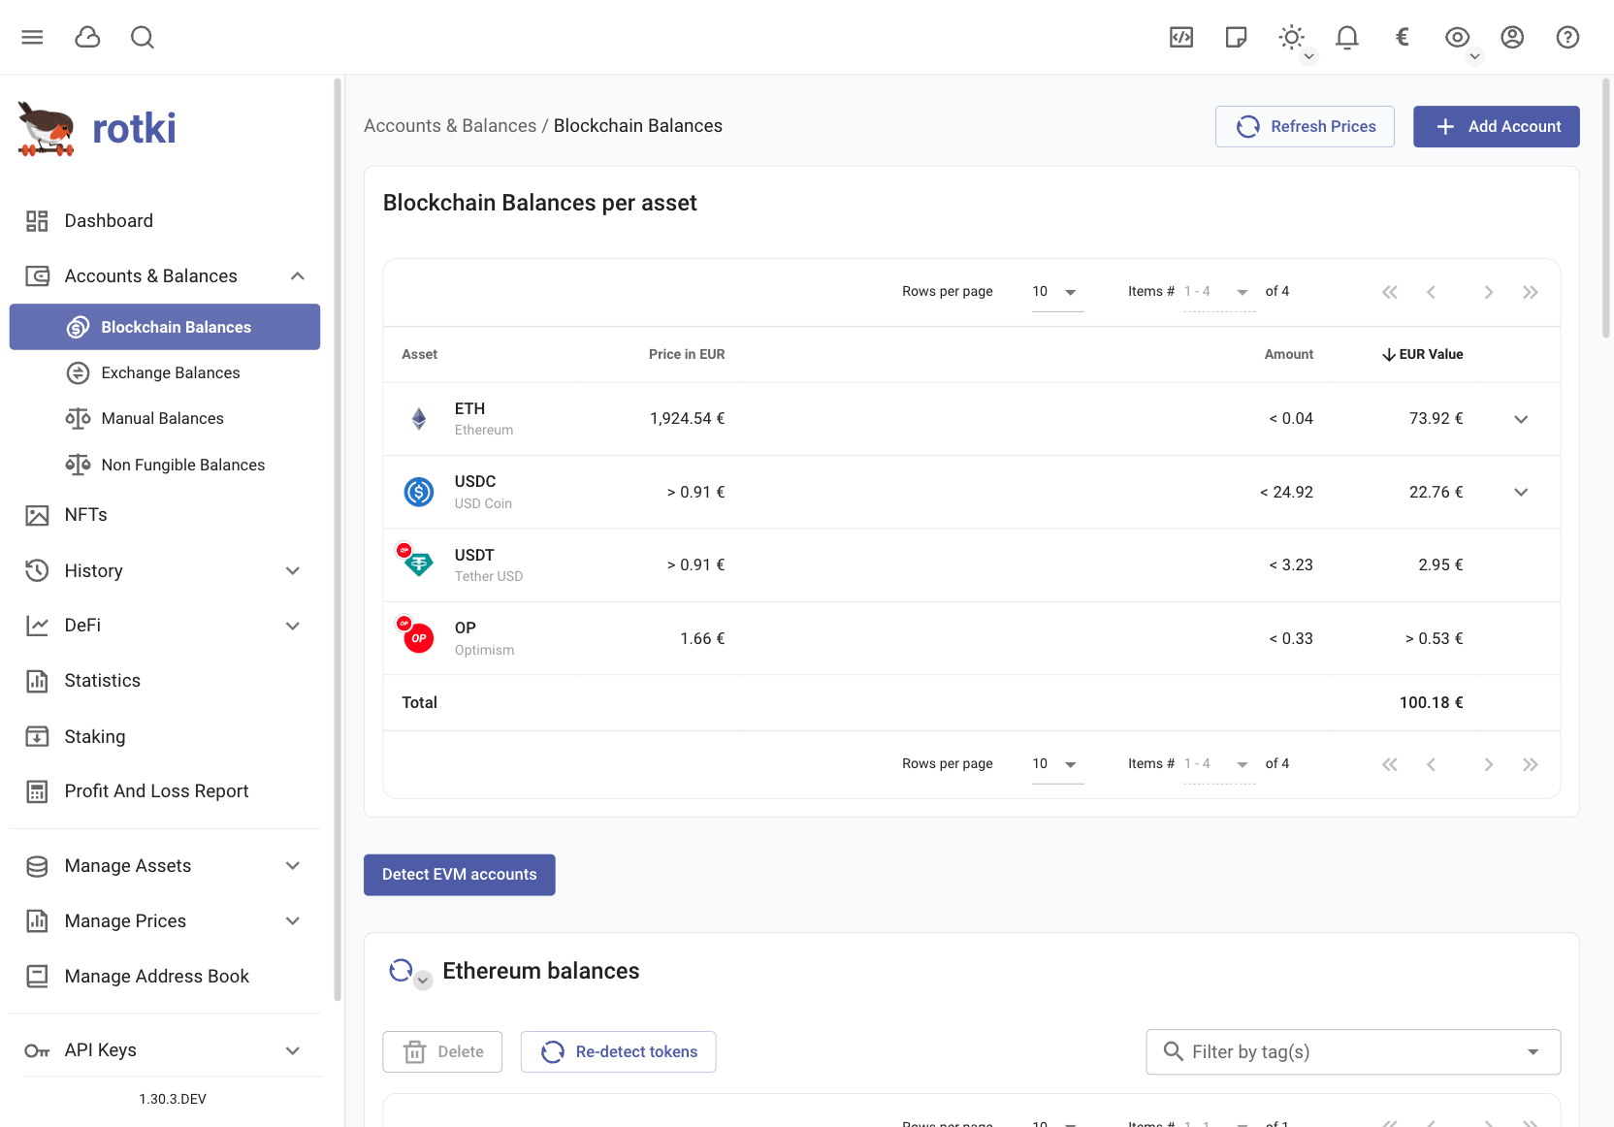Viewport: 1614px width, 1127px height.
Task: Open Staking page
Action: (165, 736)
